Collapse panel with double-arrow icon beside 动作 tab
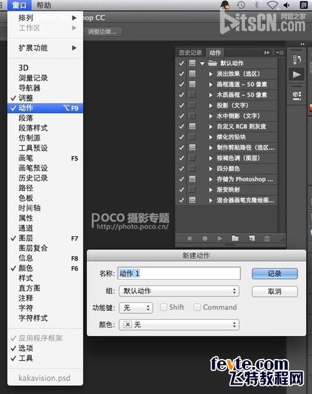 pos(267,52)
